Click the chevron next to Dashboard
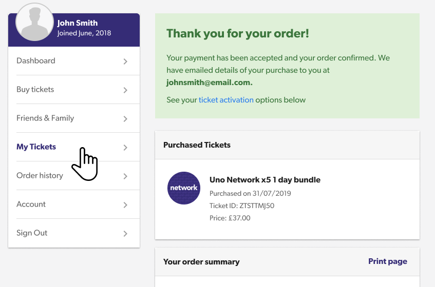The image size is (435, 287). click(125, 61)
